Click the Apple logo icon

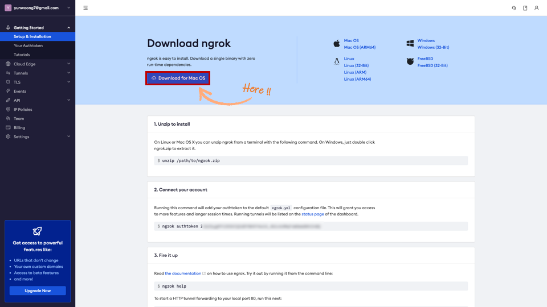[x=337, y=44]
